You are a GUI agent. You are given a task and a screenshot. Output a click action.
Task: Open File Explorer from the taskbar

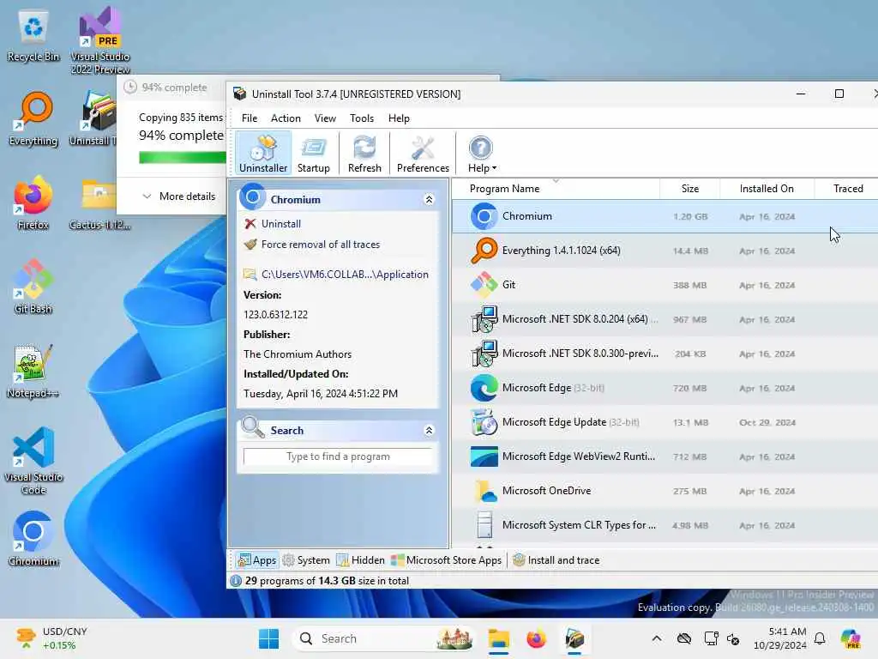coord(498,638)
